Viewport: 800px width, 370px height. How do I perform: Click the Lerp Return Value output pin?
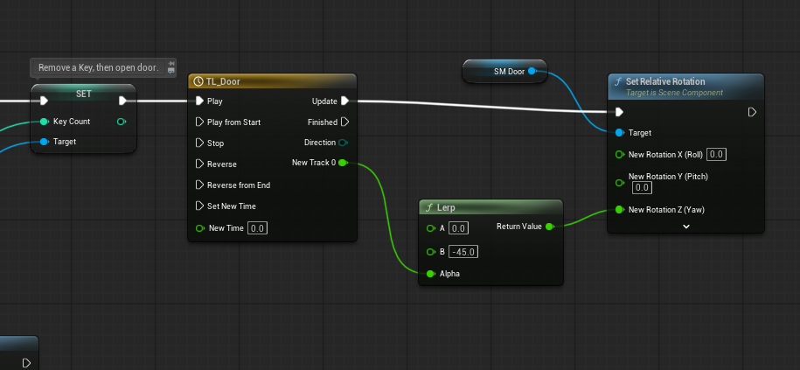[x=549, y=227]
